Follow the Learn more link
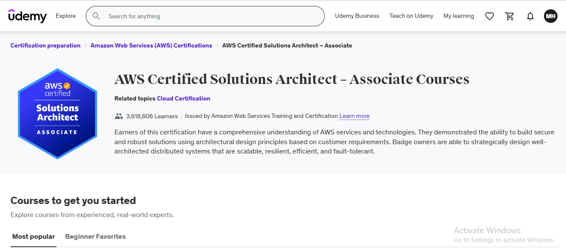566x251 pixels. (x=355, y=116)
